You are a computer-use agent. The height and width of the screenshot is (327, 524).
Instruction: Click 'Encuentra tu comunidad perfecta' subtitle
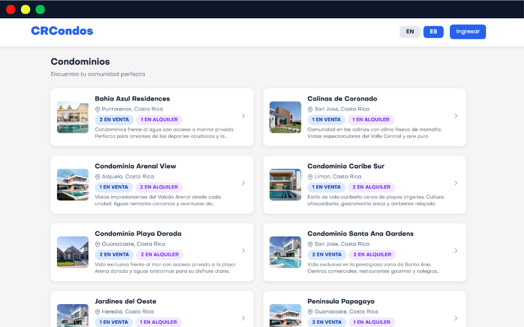[x=98, y=74]
